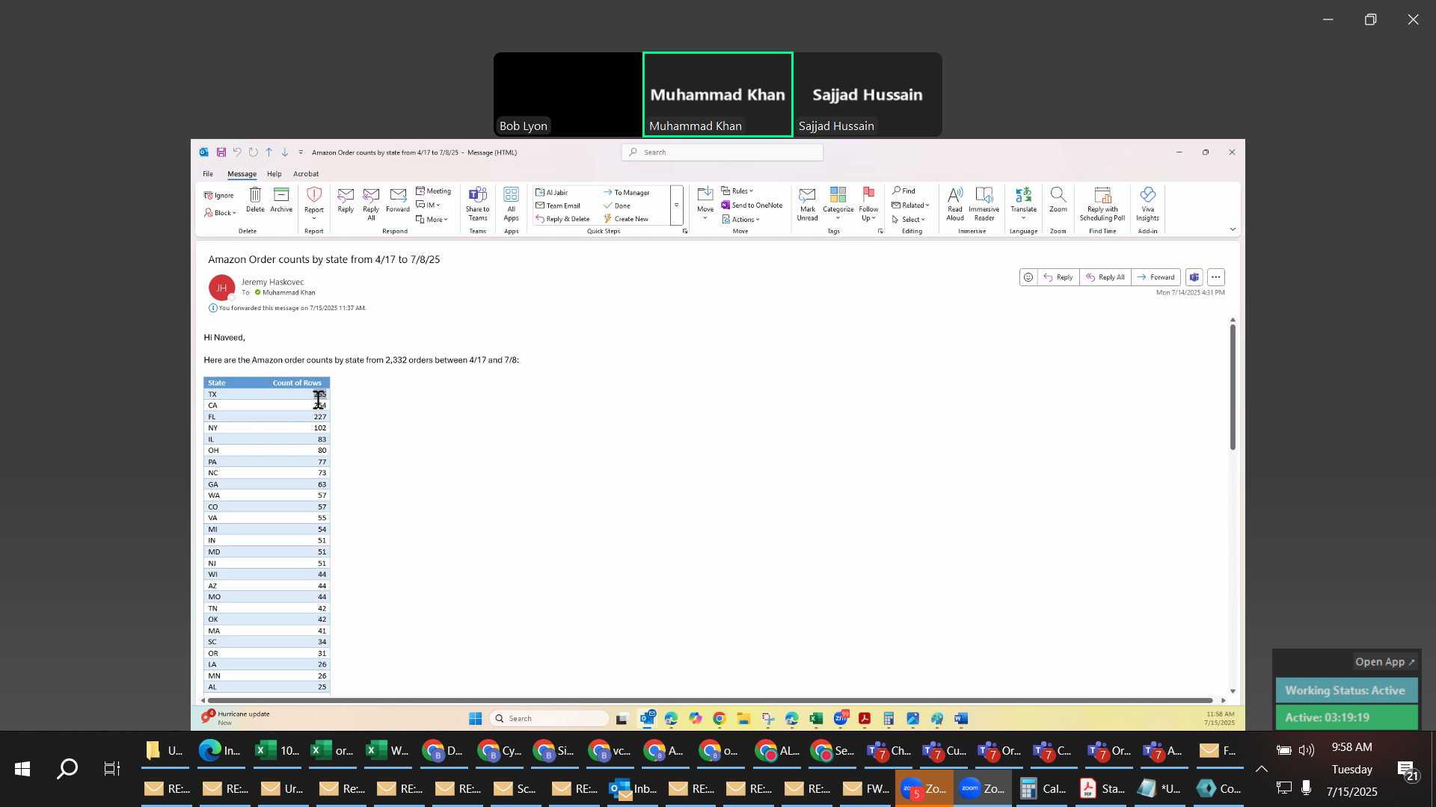This screenshot has width=1436, height=807.
Task: Click the emoji reaction icon in message header
Action: 1028,277
